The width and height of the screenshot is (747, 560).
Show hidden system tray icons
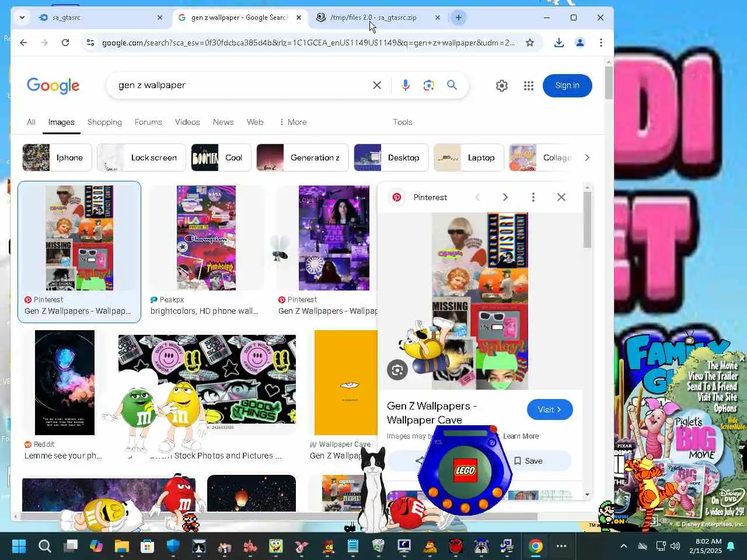(x=623, y=546)
